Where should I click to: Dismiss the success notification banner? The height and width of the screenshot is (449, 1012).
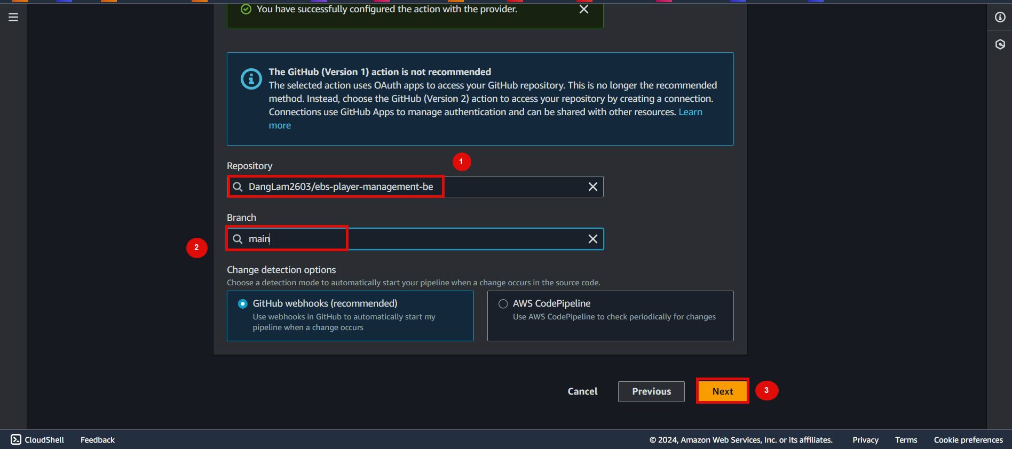(584, 9)
